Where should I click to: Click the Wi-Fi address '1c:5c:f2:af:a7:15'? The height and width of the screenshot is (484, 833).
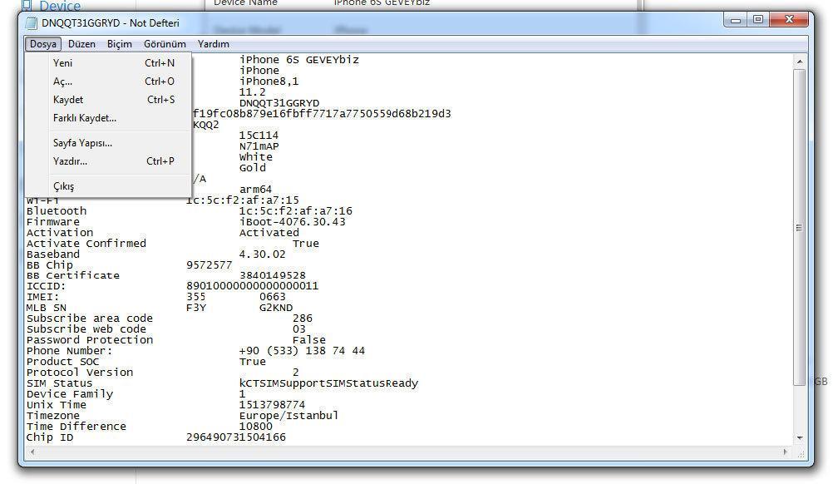point(242,200)
